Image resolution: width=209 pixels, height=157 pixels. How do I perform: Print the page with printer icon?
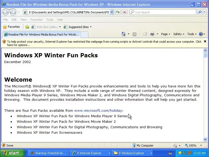[152, 34]
